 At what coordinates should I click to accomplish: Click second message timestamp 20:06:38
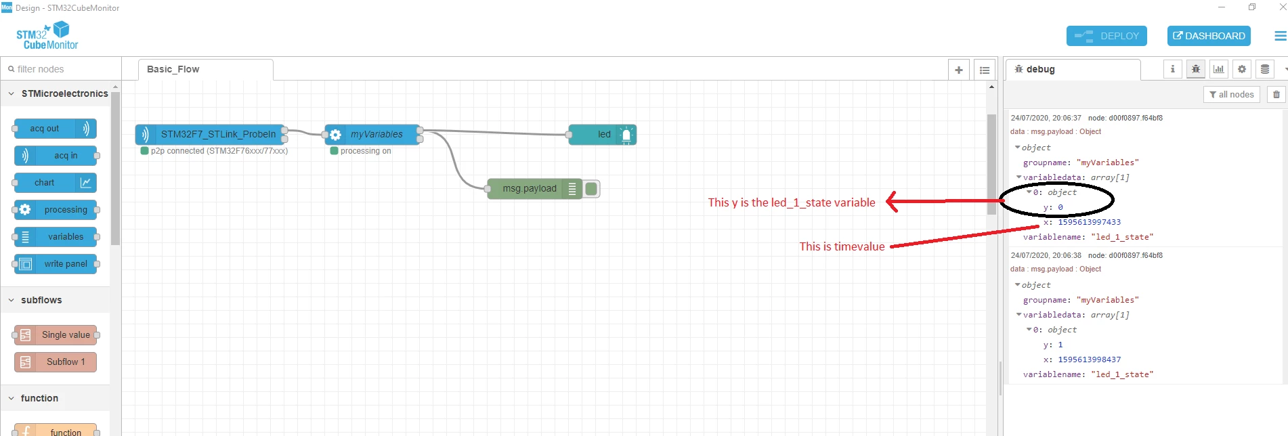coord(1046,255)
